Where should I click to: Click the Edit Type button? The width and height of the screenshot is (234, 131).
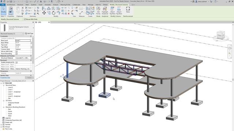pyautogui.click(x=29, y=33)
